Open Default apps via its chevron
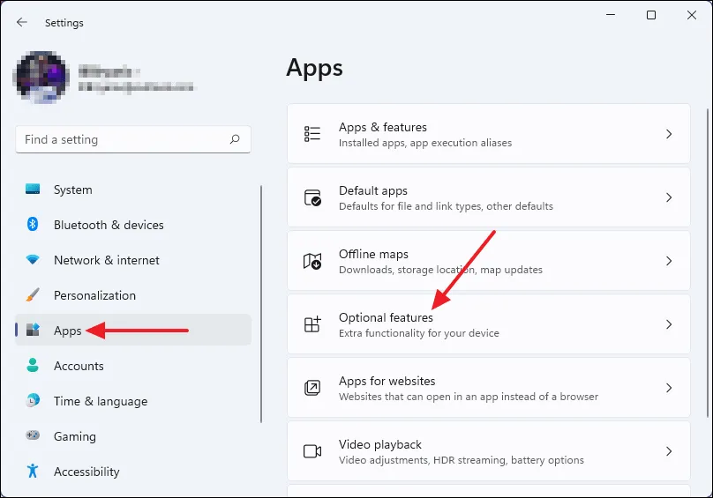 click(x=669, y=197)
